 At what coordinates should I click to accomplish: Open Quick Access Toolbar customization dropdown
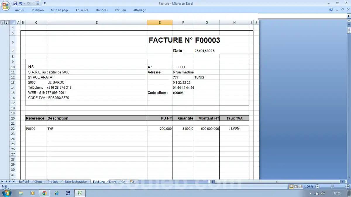pos(44,3)
